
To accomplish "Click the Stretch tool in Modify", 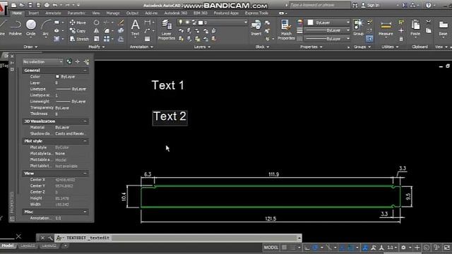I will tap(79, 39).
